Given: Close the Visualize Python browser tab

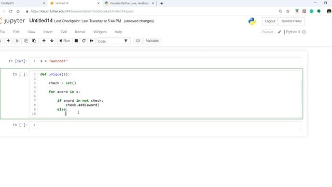Looking at the screenshot, I should pyautogui.click(x=153, y=3).
